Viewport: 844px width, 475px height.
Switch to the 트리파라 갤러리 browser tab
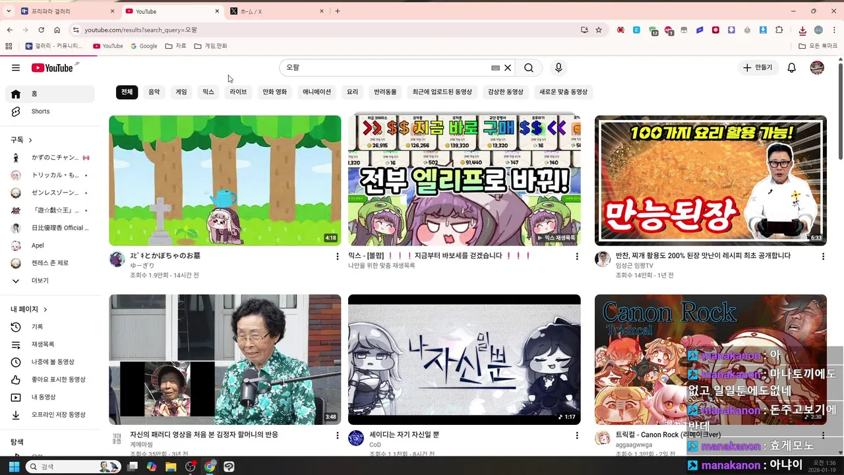[x=67, y=11]
